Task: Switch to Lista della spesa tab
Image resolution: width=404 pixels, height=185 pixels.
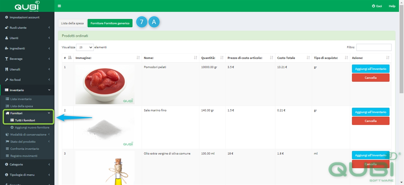Action: tap(72, 23)
